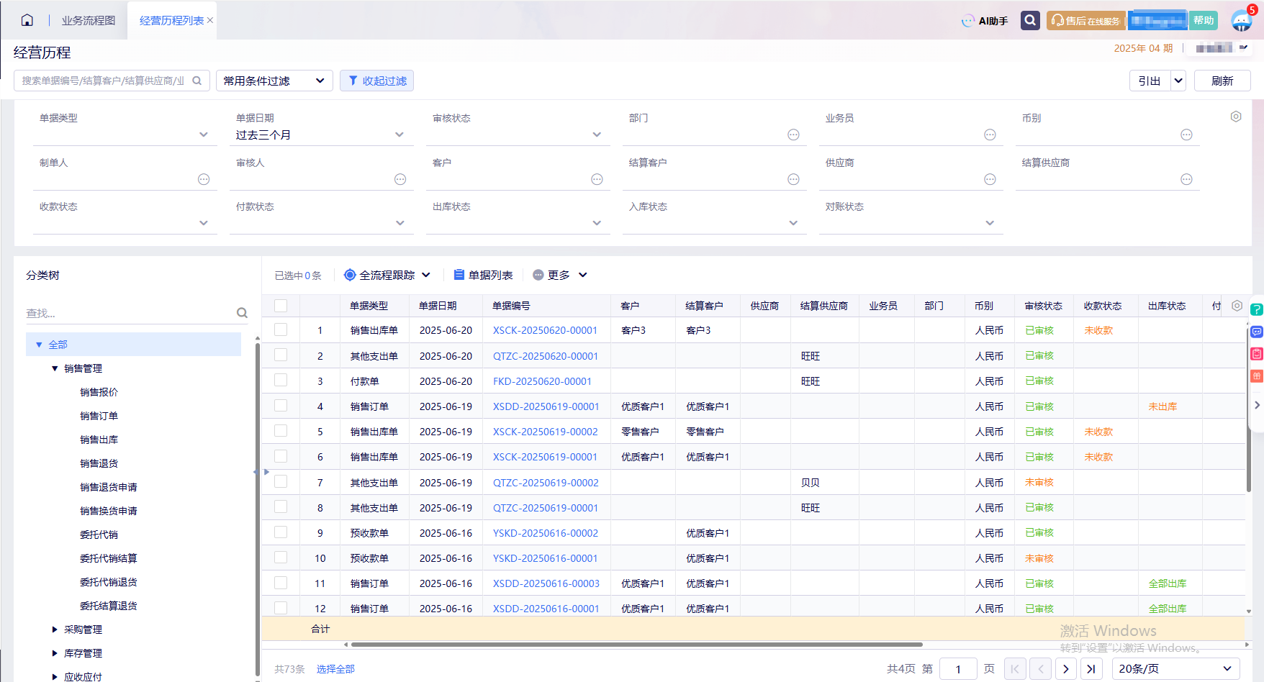Open the 20条/页 page size dropdown
Viewport: 1264px width, 682px height.
click(1175, 669)
